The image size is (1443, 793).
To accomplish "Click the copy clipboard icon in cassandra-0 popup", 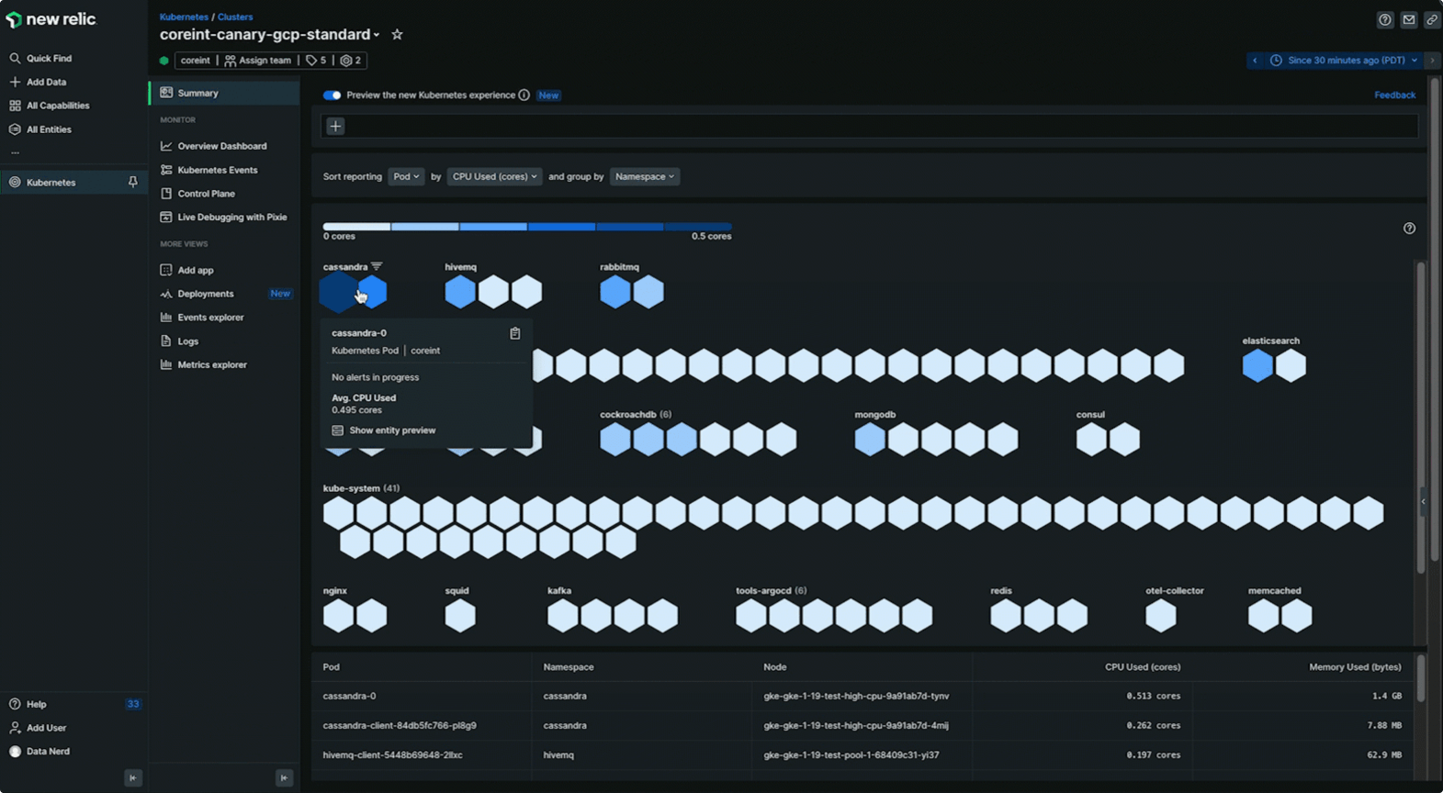I will point(515,333).
